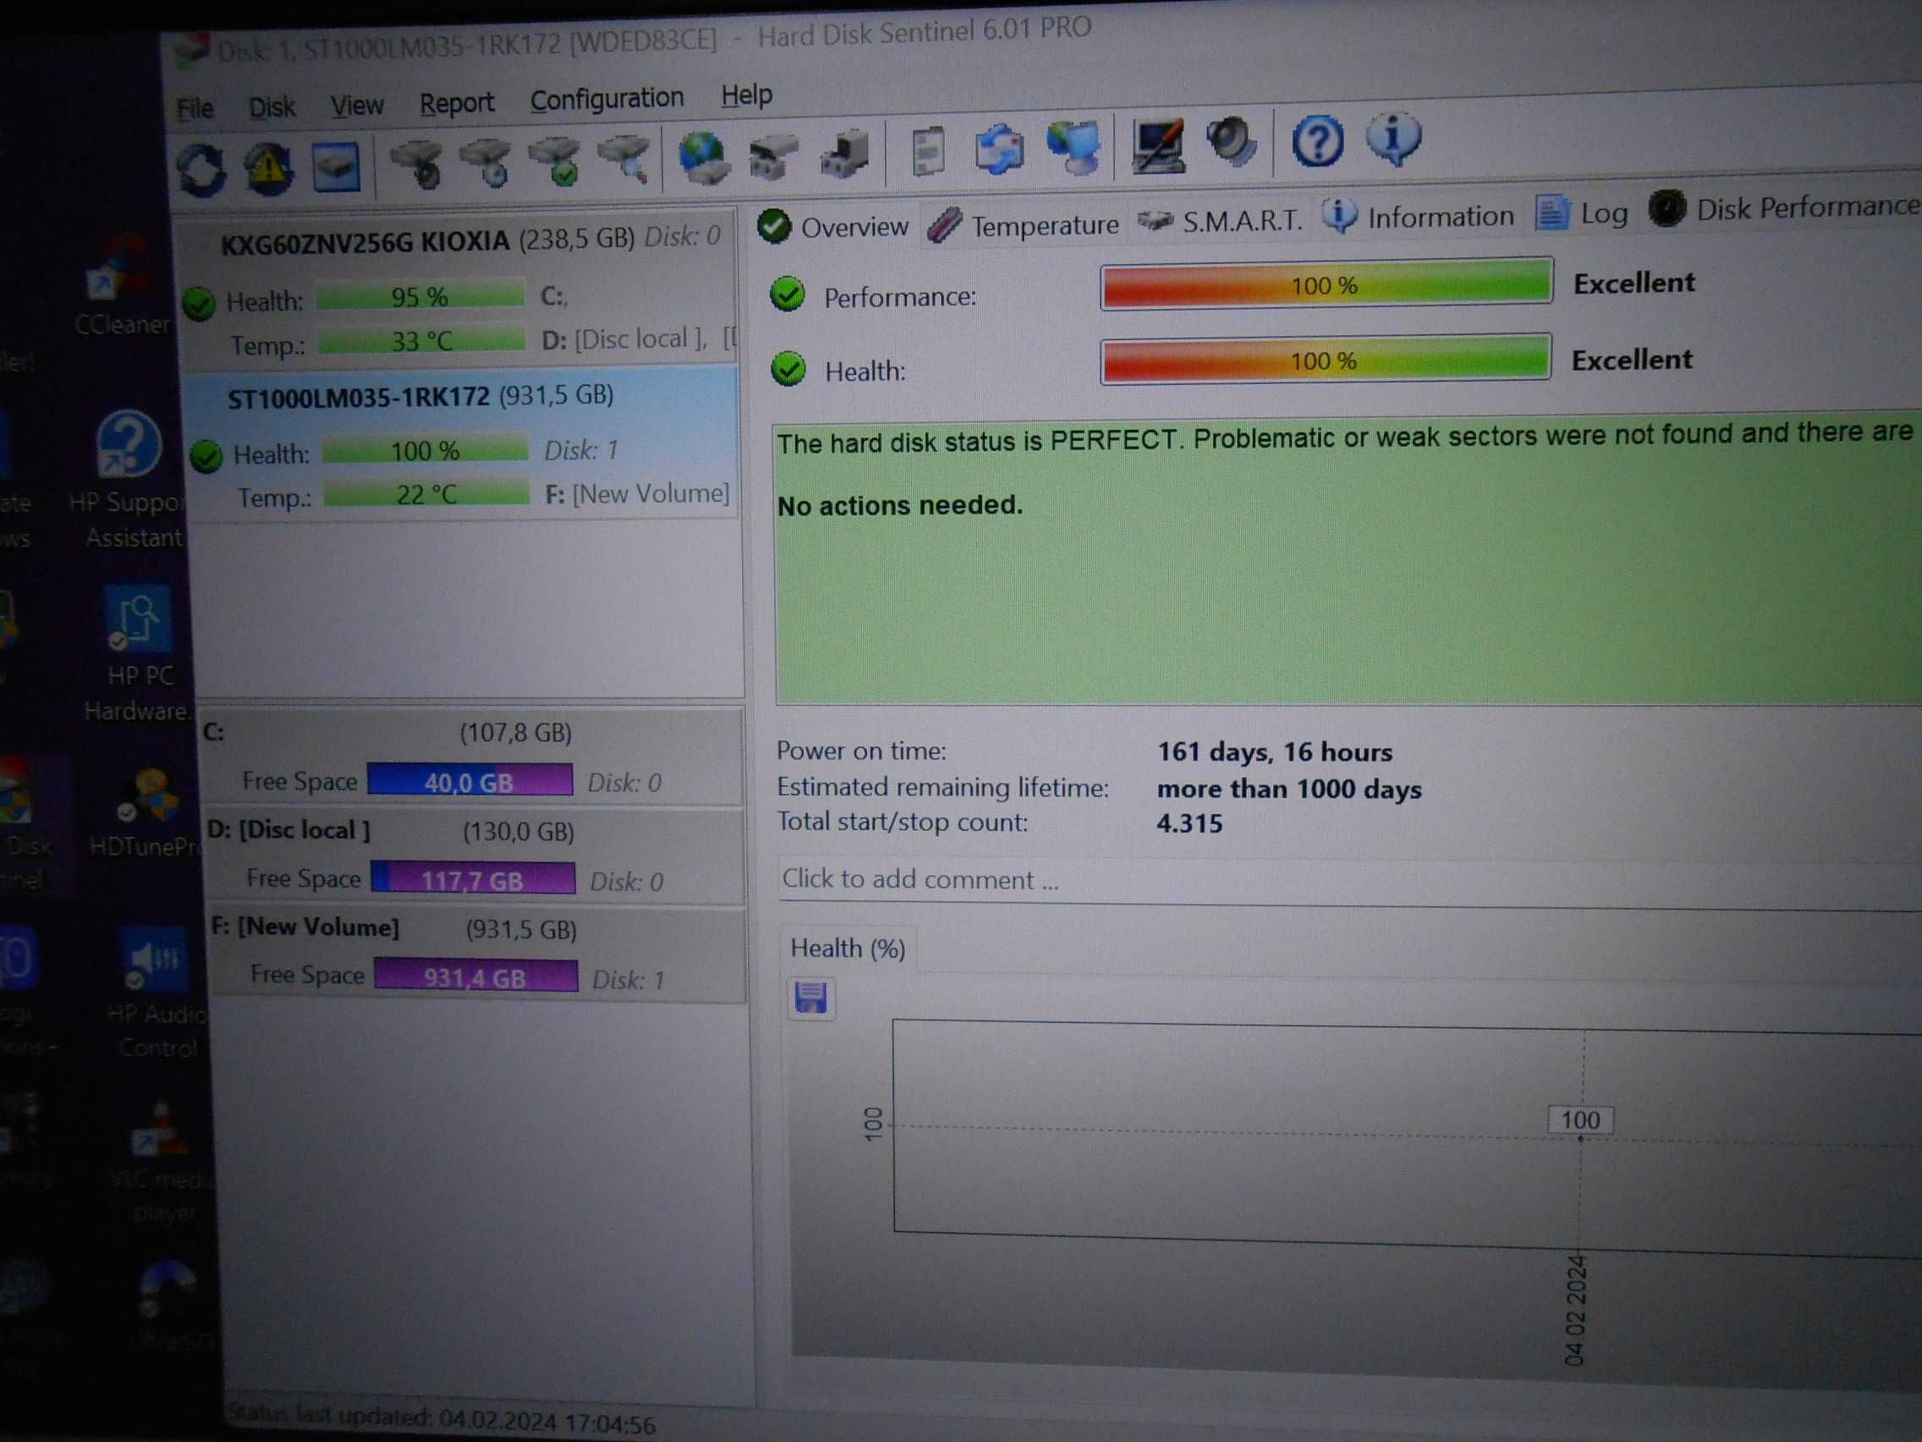Click the KIOXIA 95 % health bar
Image resolution: width=1922 pixels, height=1442 pixels.
pyautogui.click(x=420, y=295)
